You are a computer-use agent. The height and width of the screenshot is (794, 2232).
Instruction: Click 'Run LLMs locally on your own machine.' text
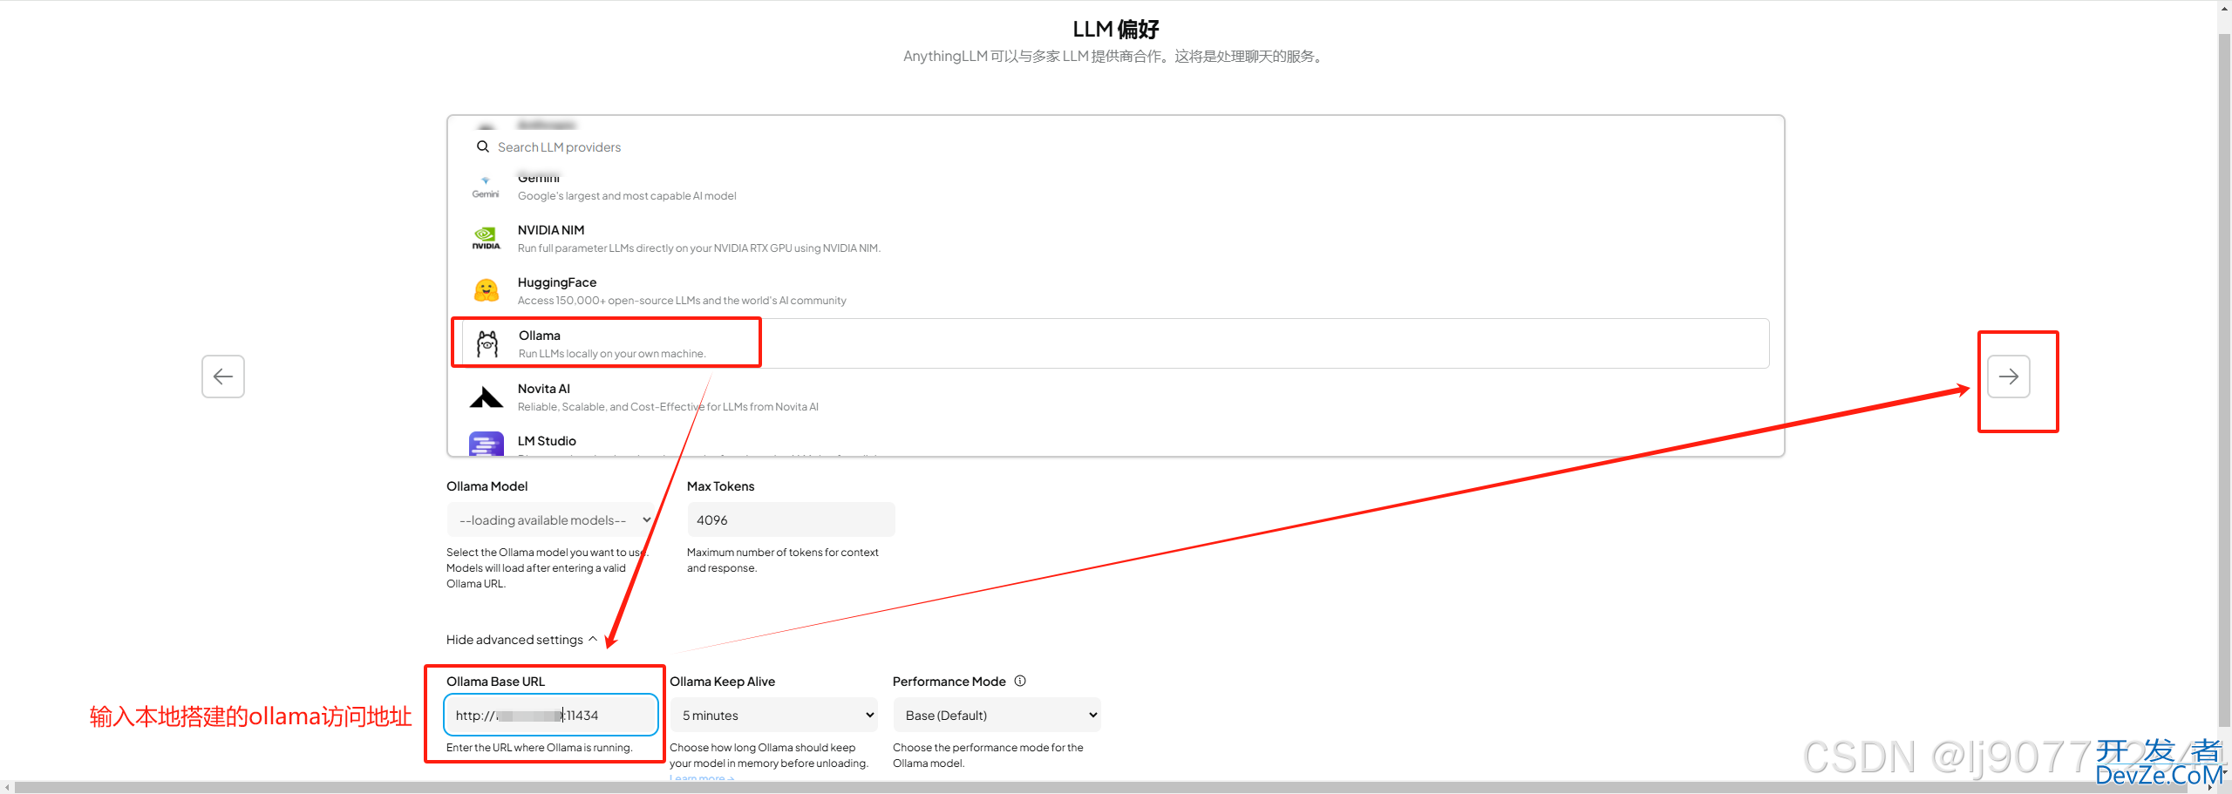(x=612, y=353)
